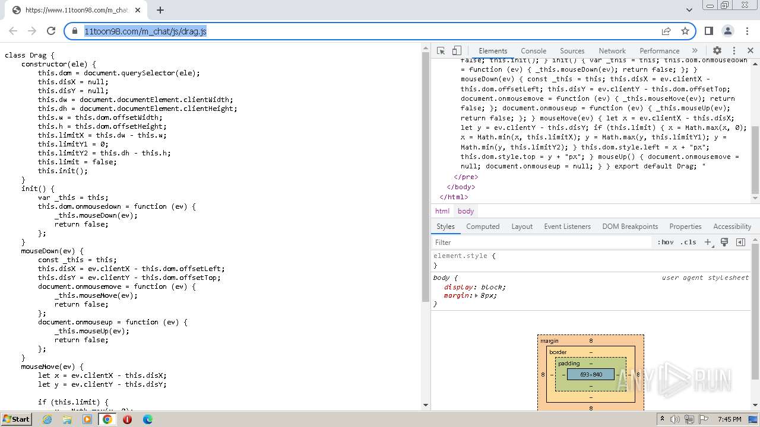The width and height of the screenshot is (760, 427).
Task: Open the Network tab
Action: [612, 51]
